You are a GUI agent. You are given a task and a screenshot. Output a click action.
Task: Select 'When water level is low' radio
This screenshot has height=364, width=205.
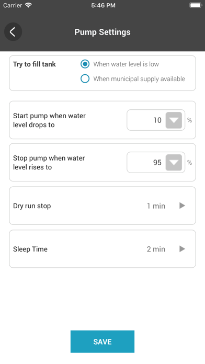click(x=85, y=64)
